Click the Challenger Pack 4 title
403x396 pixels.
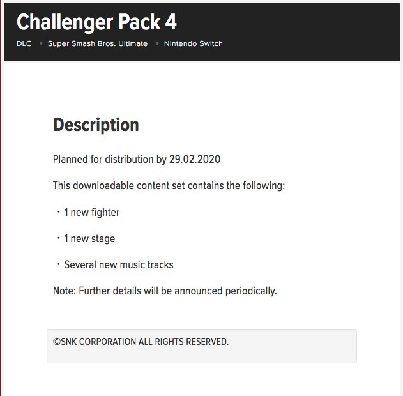(96, 22)
